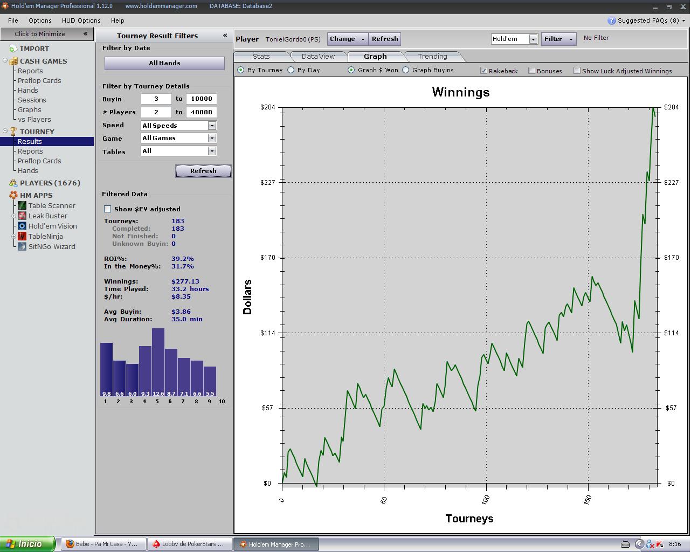Open the Game dropdown All Games

click(212, 139)
